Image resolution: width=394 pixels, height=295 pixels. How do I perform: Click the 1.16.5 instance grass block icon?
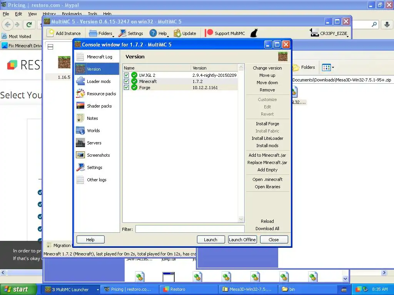64,62
